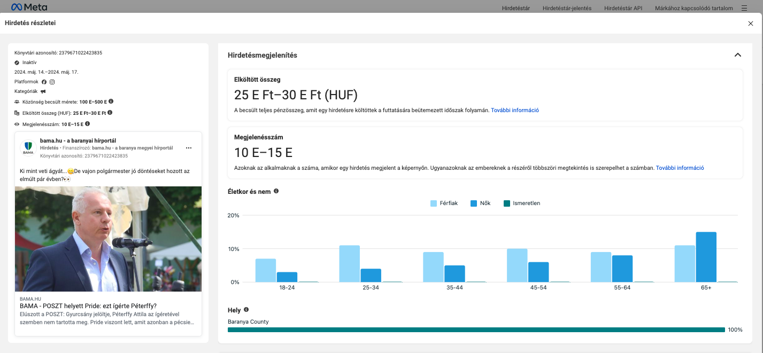The height and width of the screenshot is (353, 763).
Task: Follow the További információ link under Megjelenésszám
Action: 680,168
